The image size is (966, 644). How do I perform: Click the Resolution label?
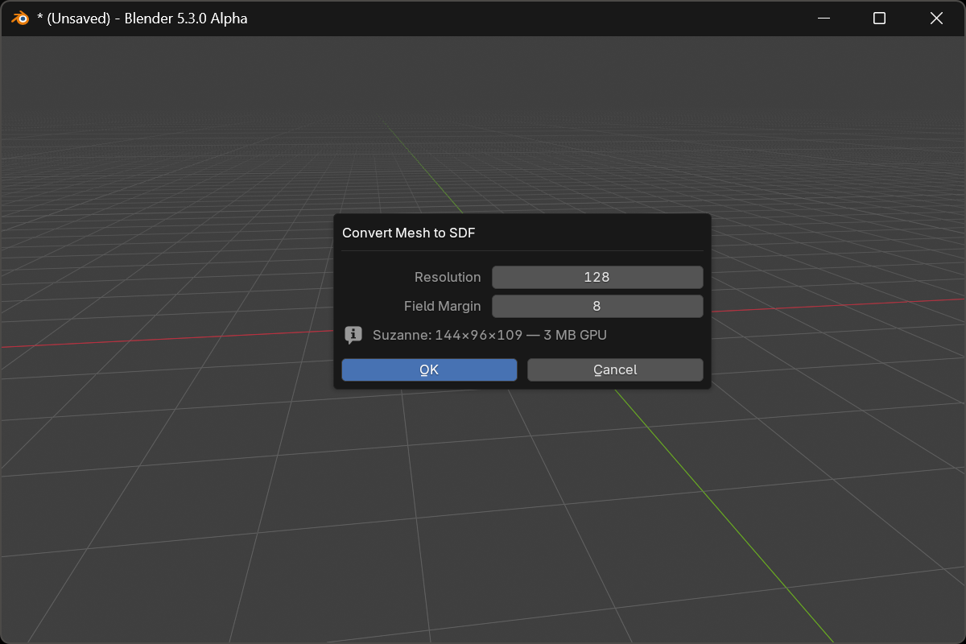(448, 277)
